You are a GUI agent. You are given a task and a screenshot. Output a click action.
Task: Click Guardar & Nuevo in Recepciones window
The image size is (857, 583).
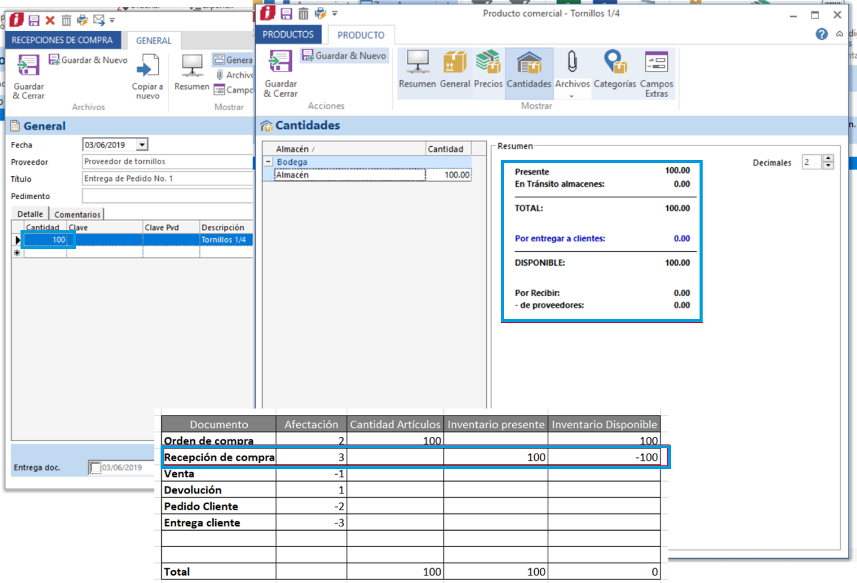[88, 60]
